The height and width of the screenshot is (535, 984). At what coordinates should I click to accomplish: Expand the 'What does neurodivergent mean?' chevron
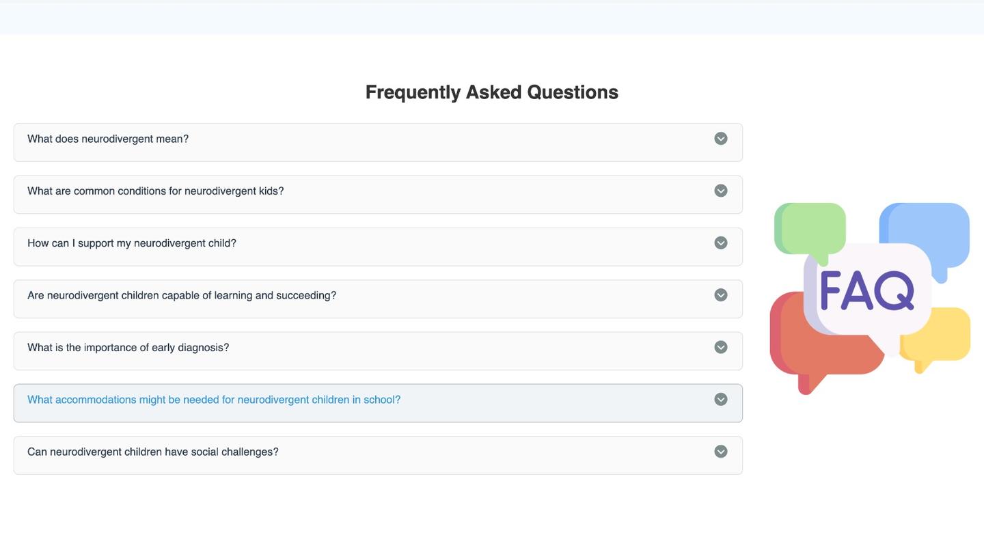pyautogui.click(x=721, y=139)
